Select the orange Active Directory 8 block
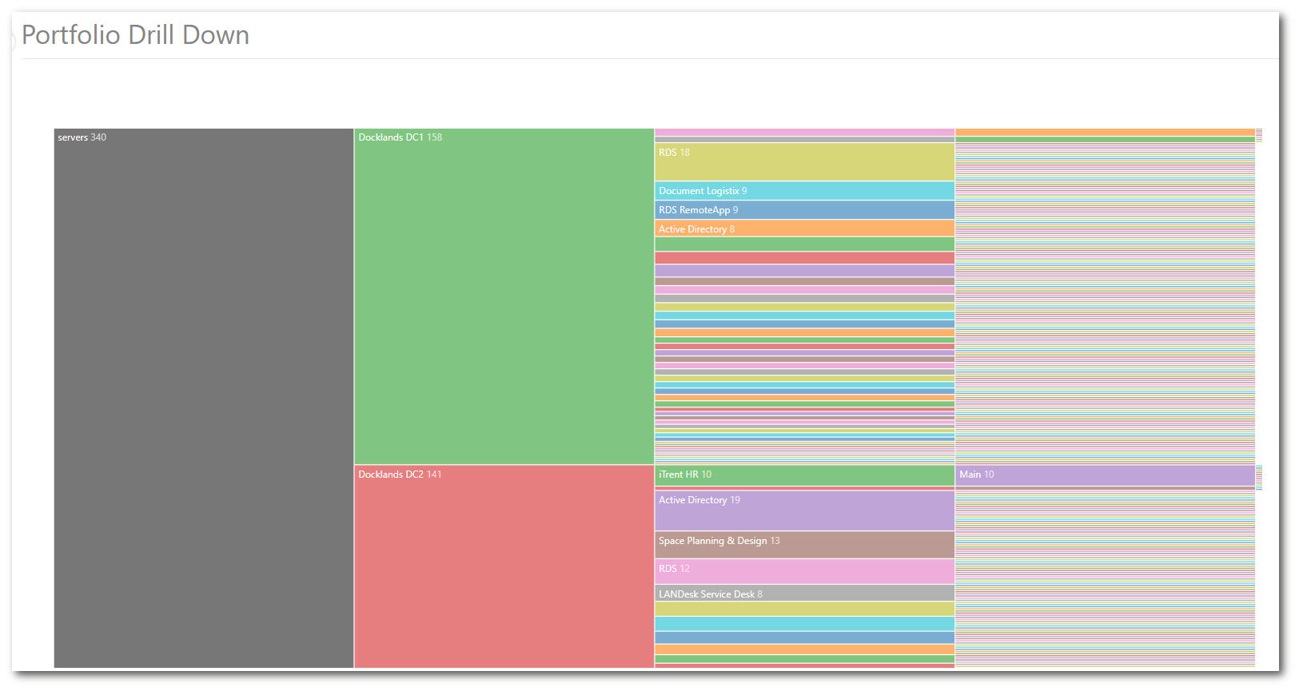 click(804, 229)
